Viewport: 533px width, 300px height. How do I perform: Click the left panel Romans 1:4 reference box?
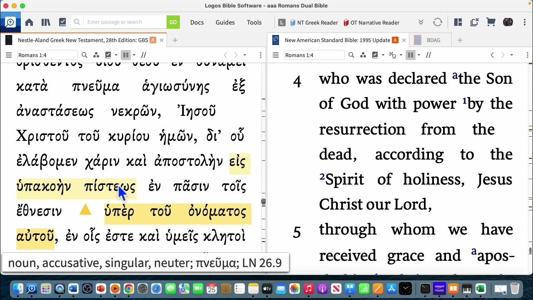(47, 55)
